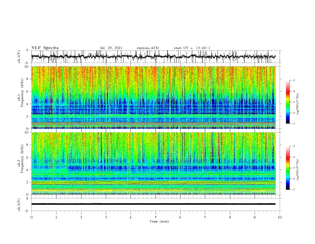315x244 pixels.
Task: Click the lower color bar "log(PSD)(V²/Hz)" label
Action: point(298,169)
